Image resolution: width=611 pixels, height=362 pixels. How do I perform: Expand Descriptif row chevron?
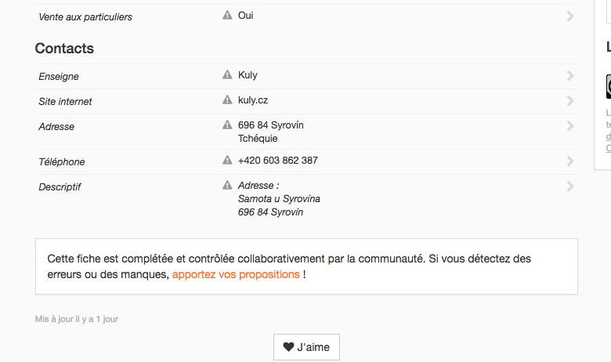[x=570, y=186]
